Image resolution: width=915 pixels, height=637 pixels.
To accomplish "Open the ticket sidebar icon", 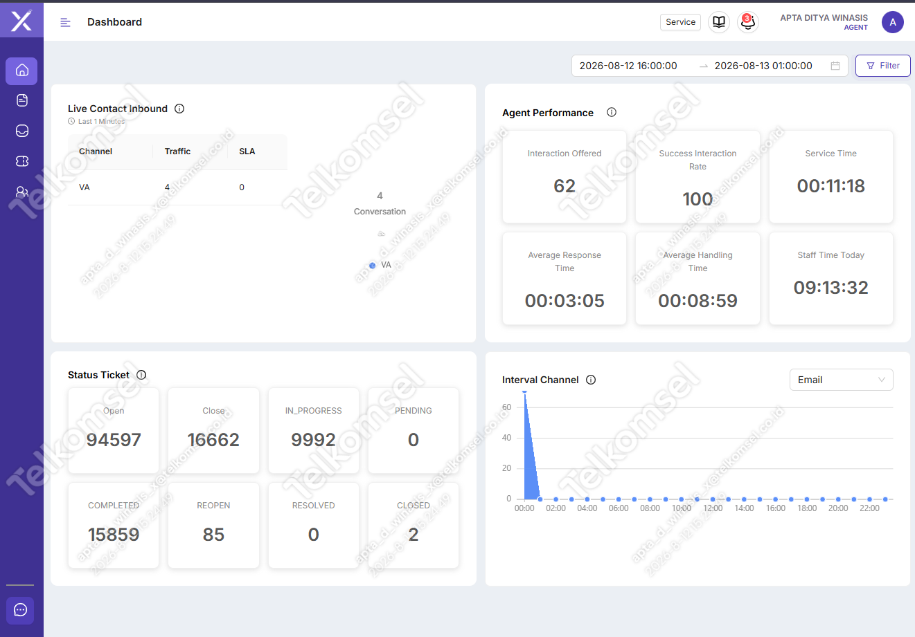I will pyautogui.click(x=21, y=161).
